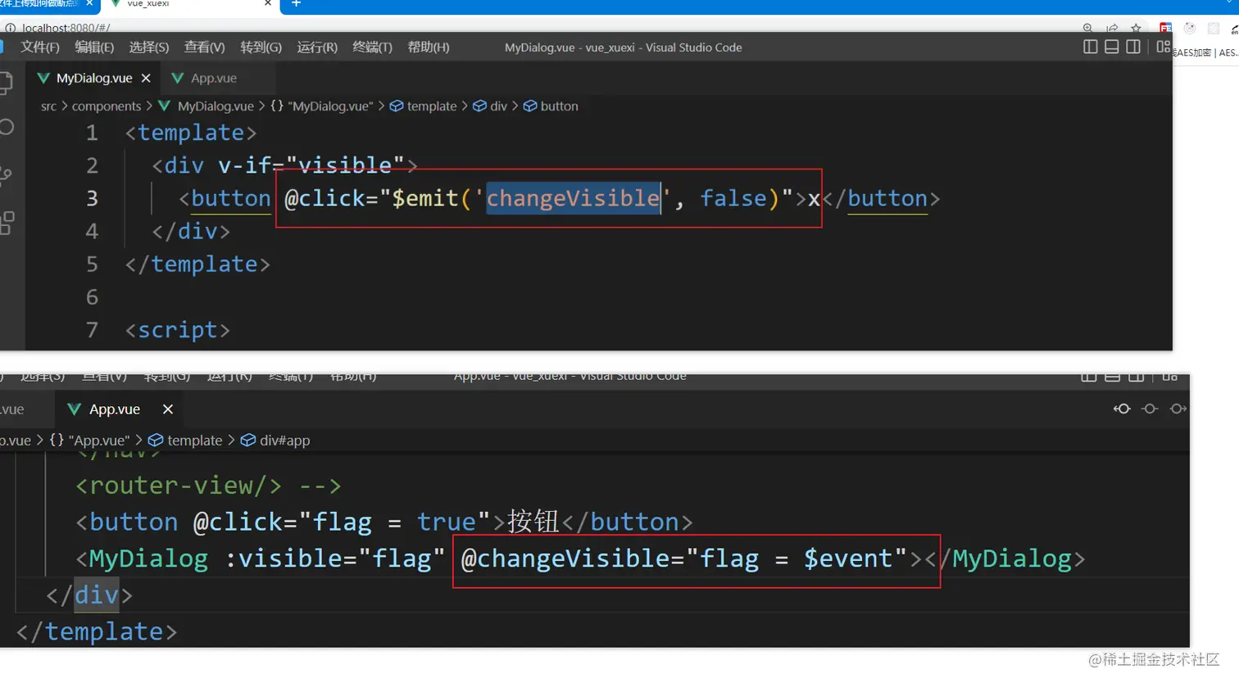Open Customize Layout in MyDialog.vue window

pos(1163,47)
